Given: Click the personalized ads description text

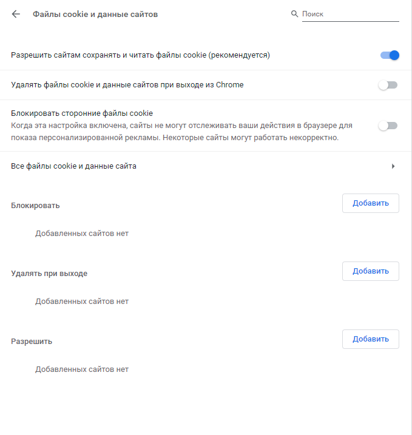Looking at the screenshot, I should (181, 132).
